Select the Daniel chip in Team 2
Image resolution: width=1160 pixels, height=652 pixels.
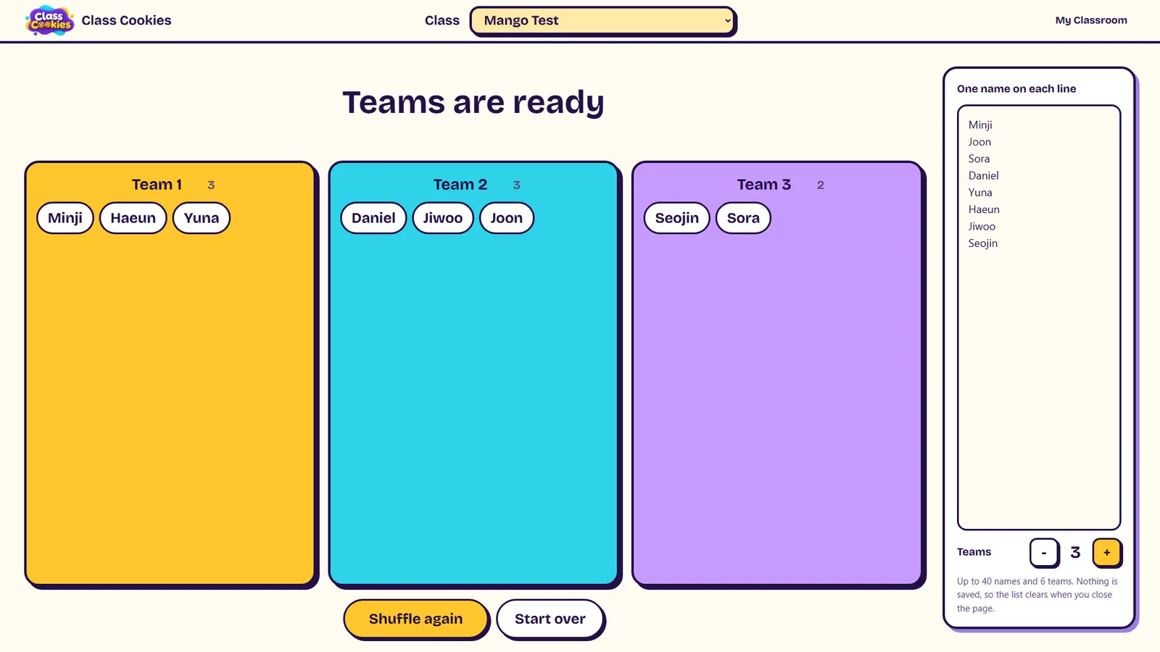pos(373,218)
